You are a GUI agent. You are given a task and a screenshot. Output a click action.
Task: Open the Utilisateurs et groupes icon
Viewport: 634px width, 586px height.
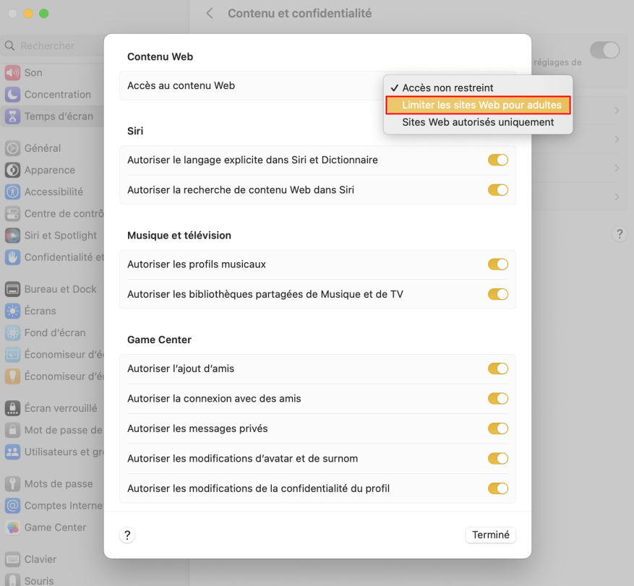click(x=12, y=452)
